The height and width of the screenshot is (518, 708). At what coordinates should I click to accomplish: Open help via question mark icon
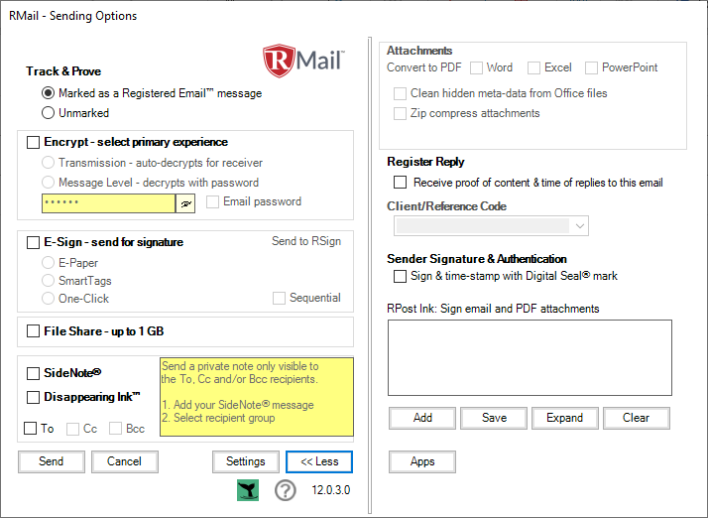coord(286,490)
